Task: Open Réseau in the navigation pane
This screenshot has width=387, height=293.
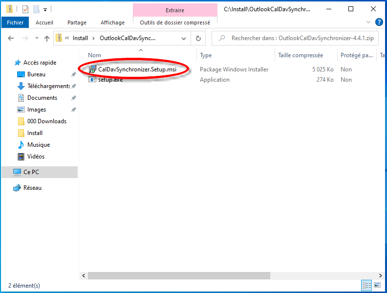Action: (x=32, y=188)
